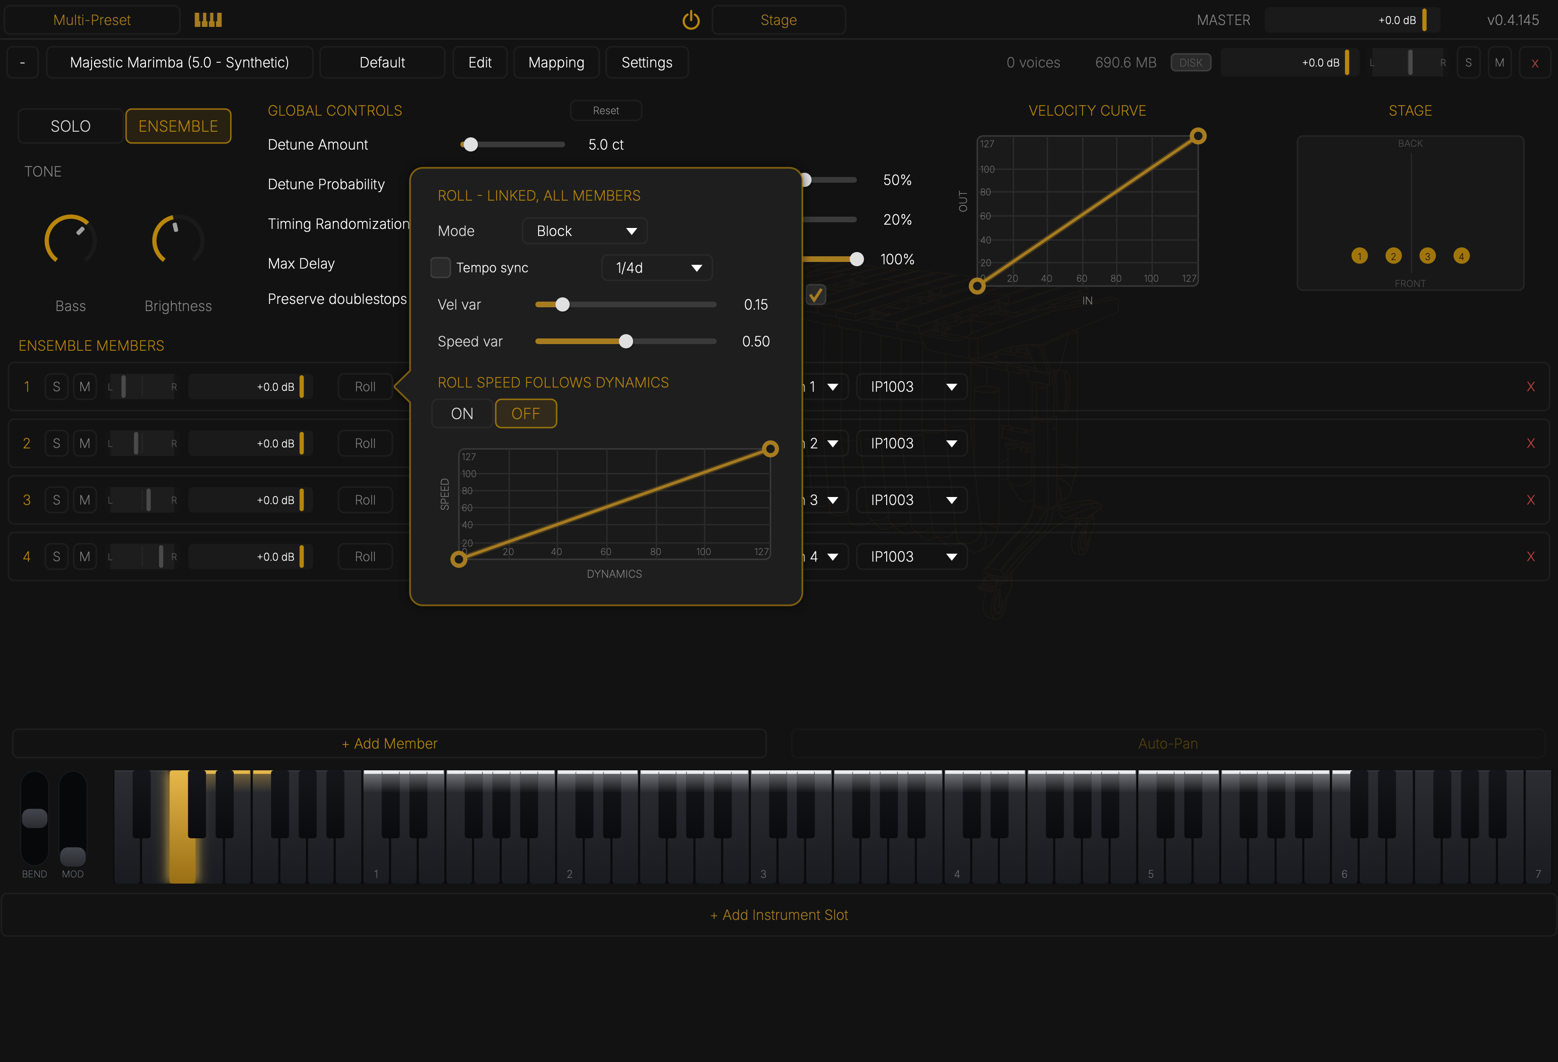Close the instrument slot with the top red X
Screen dimensions: 1558x1062
pos(1534,63)
